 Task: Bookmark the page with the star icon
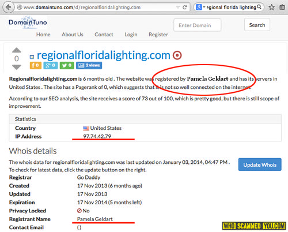click(x=271, y=8)
